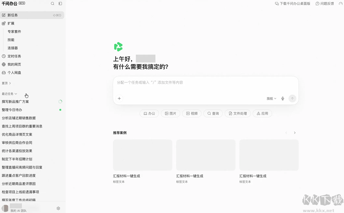Click the send arrow button
The height and width of the screenshot is (213, 344).
coord(292,98)
